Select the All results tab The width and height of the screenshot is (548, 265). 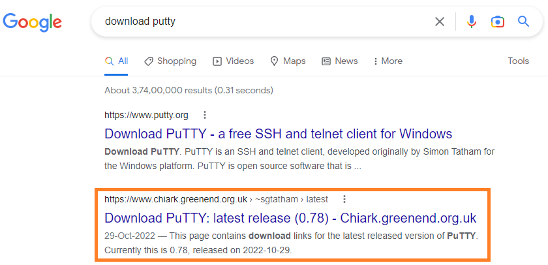(x=116, y=61)
